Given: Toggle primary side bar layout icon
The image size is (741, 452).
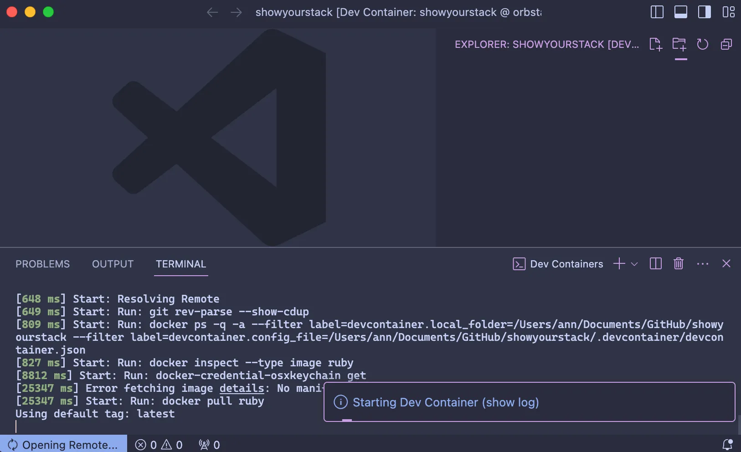Looking at the screenshot, I should [657, 12].
